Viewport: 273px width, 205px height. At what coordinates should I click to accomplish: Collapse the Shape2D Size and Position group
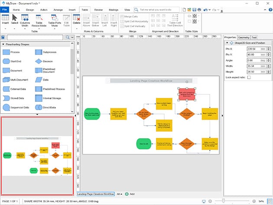click(x=227, y=42)
